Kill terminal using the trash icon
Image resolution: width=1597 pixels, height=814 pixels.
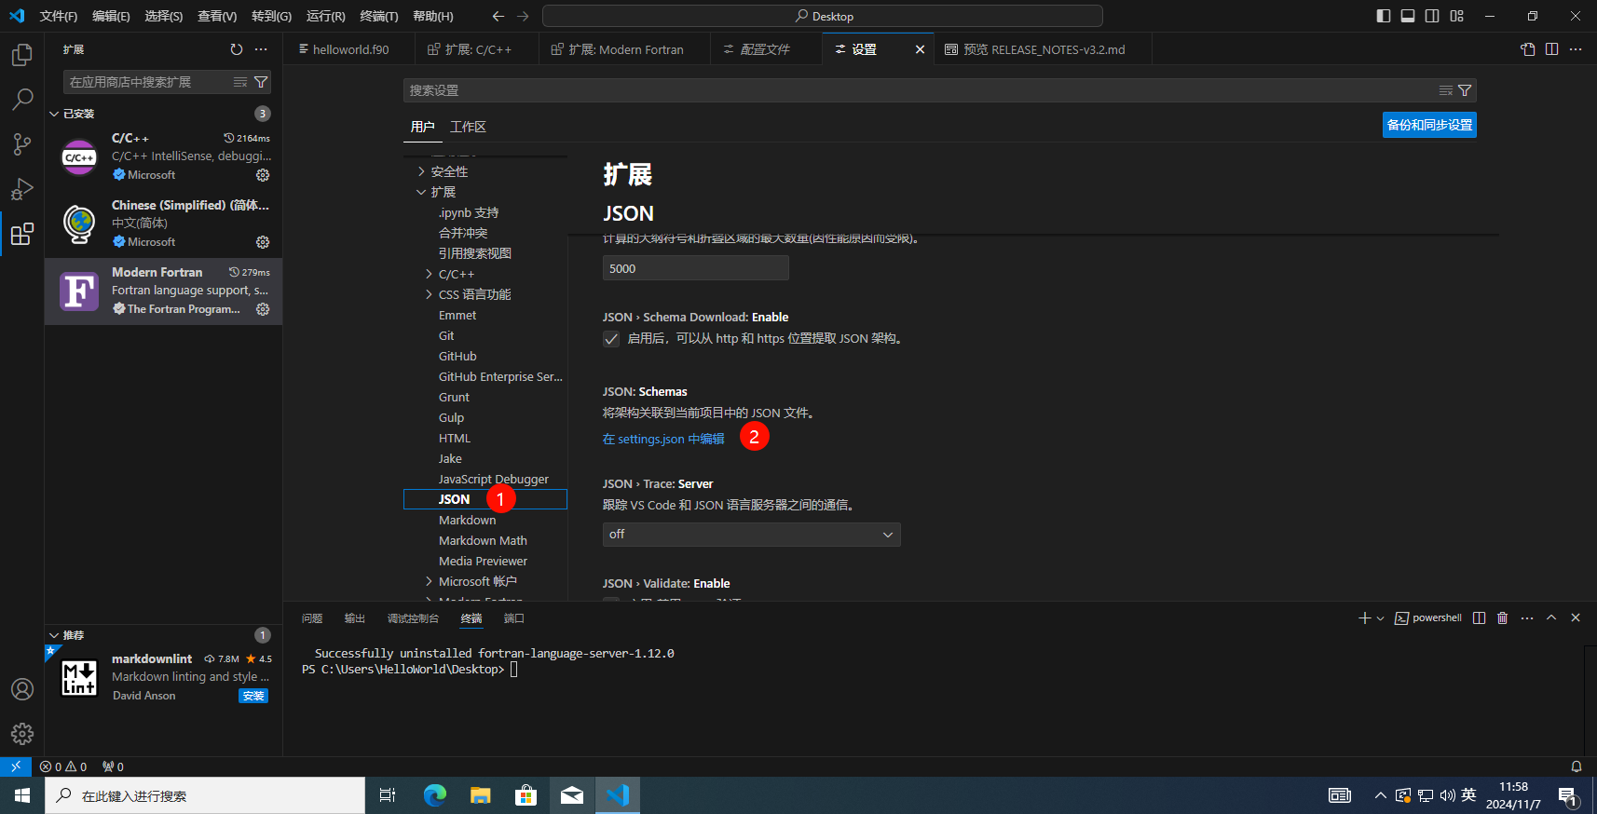coord(1502,618)
